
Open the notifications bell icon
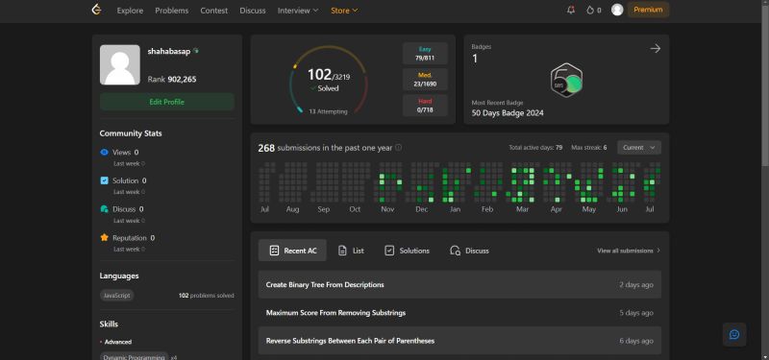pyautogui.click(x=570, y=10)
